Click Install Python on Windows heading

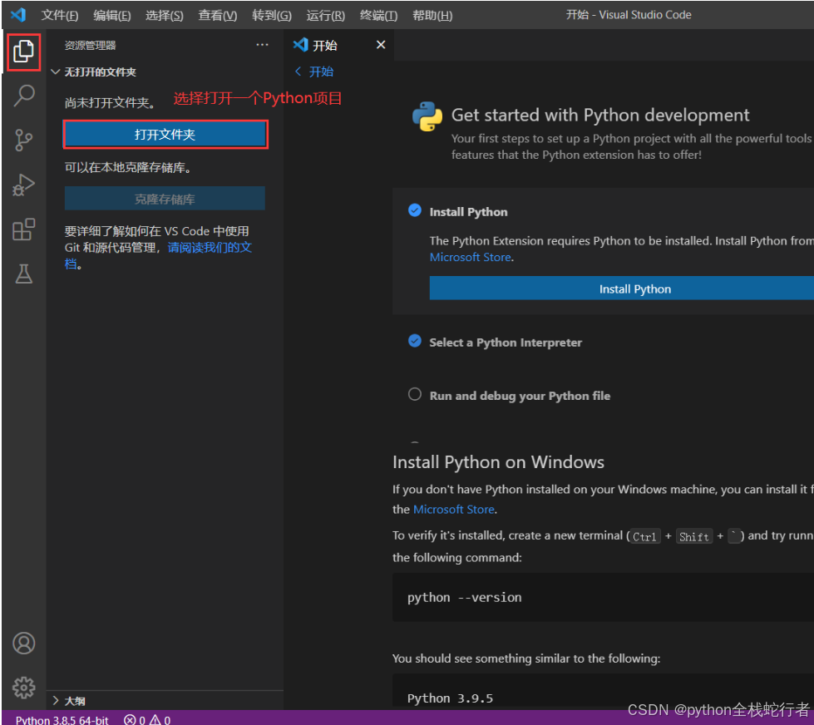(498, 462)
